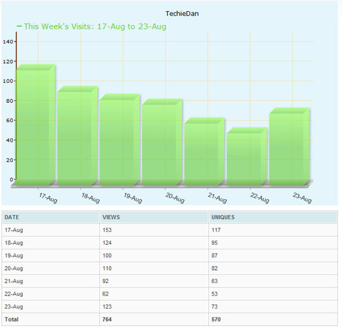This screenshot has height=328, width=343.
Task: Click the 20 y-axis value
Action: pyautogui.click(x=9, y=160)
